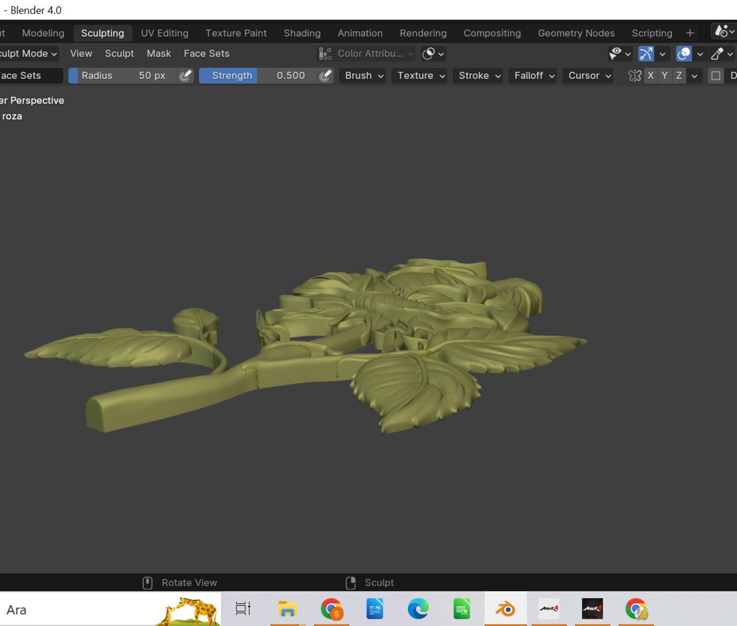Screen dimensions: 737x626
Task: Click the Ara search box on taskbar
Action: click(110, 609)
